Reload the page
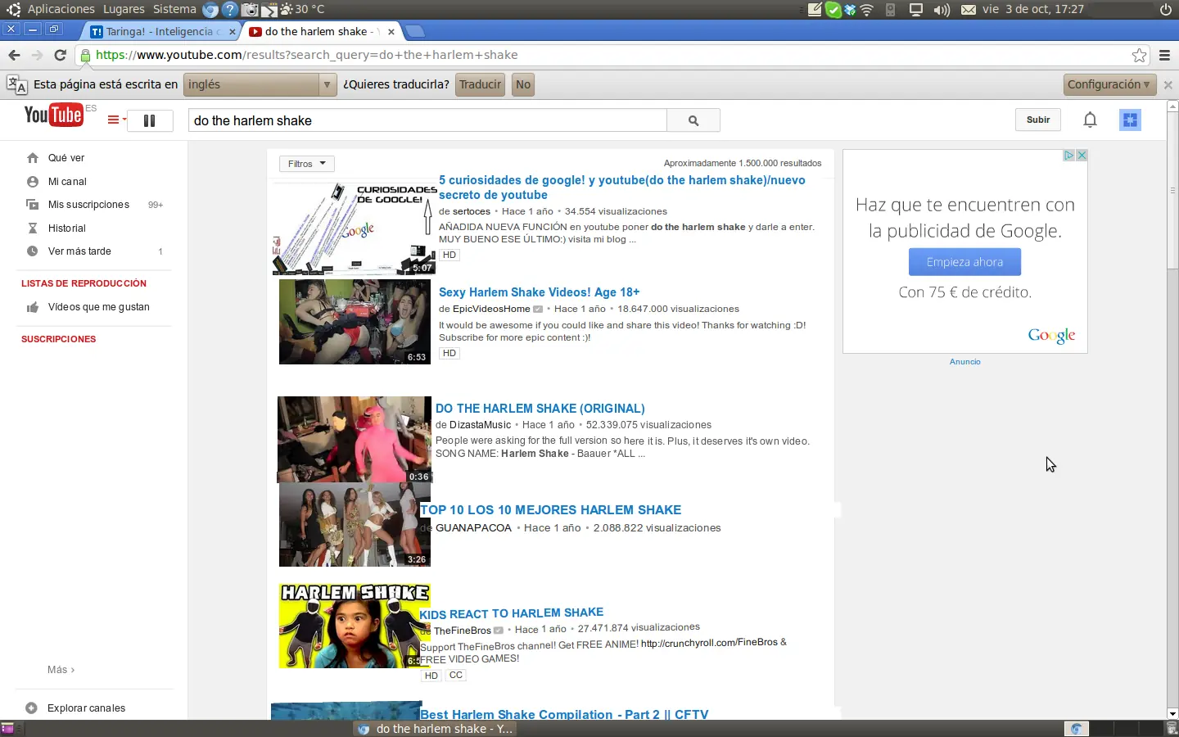 60,55
